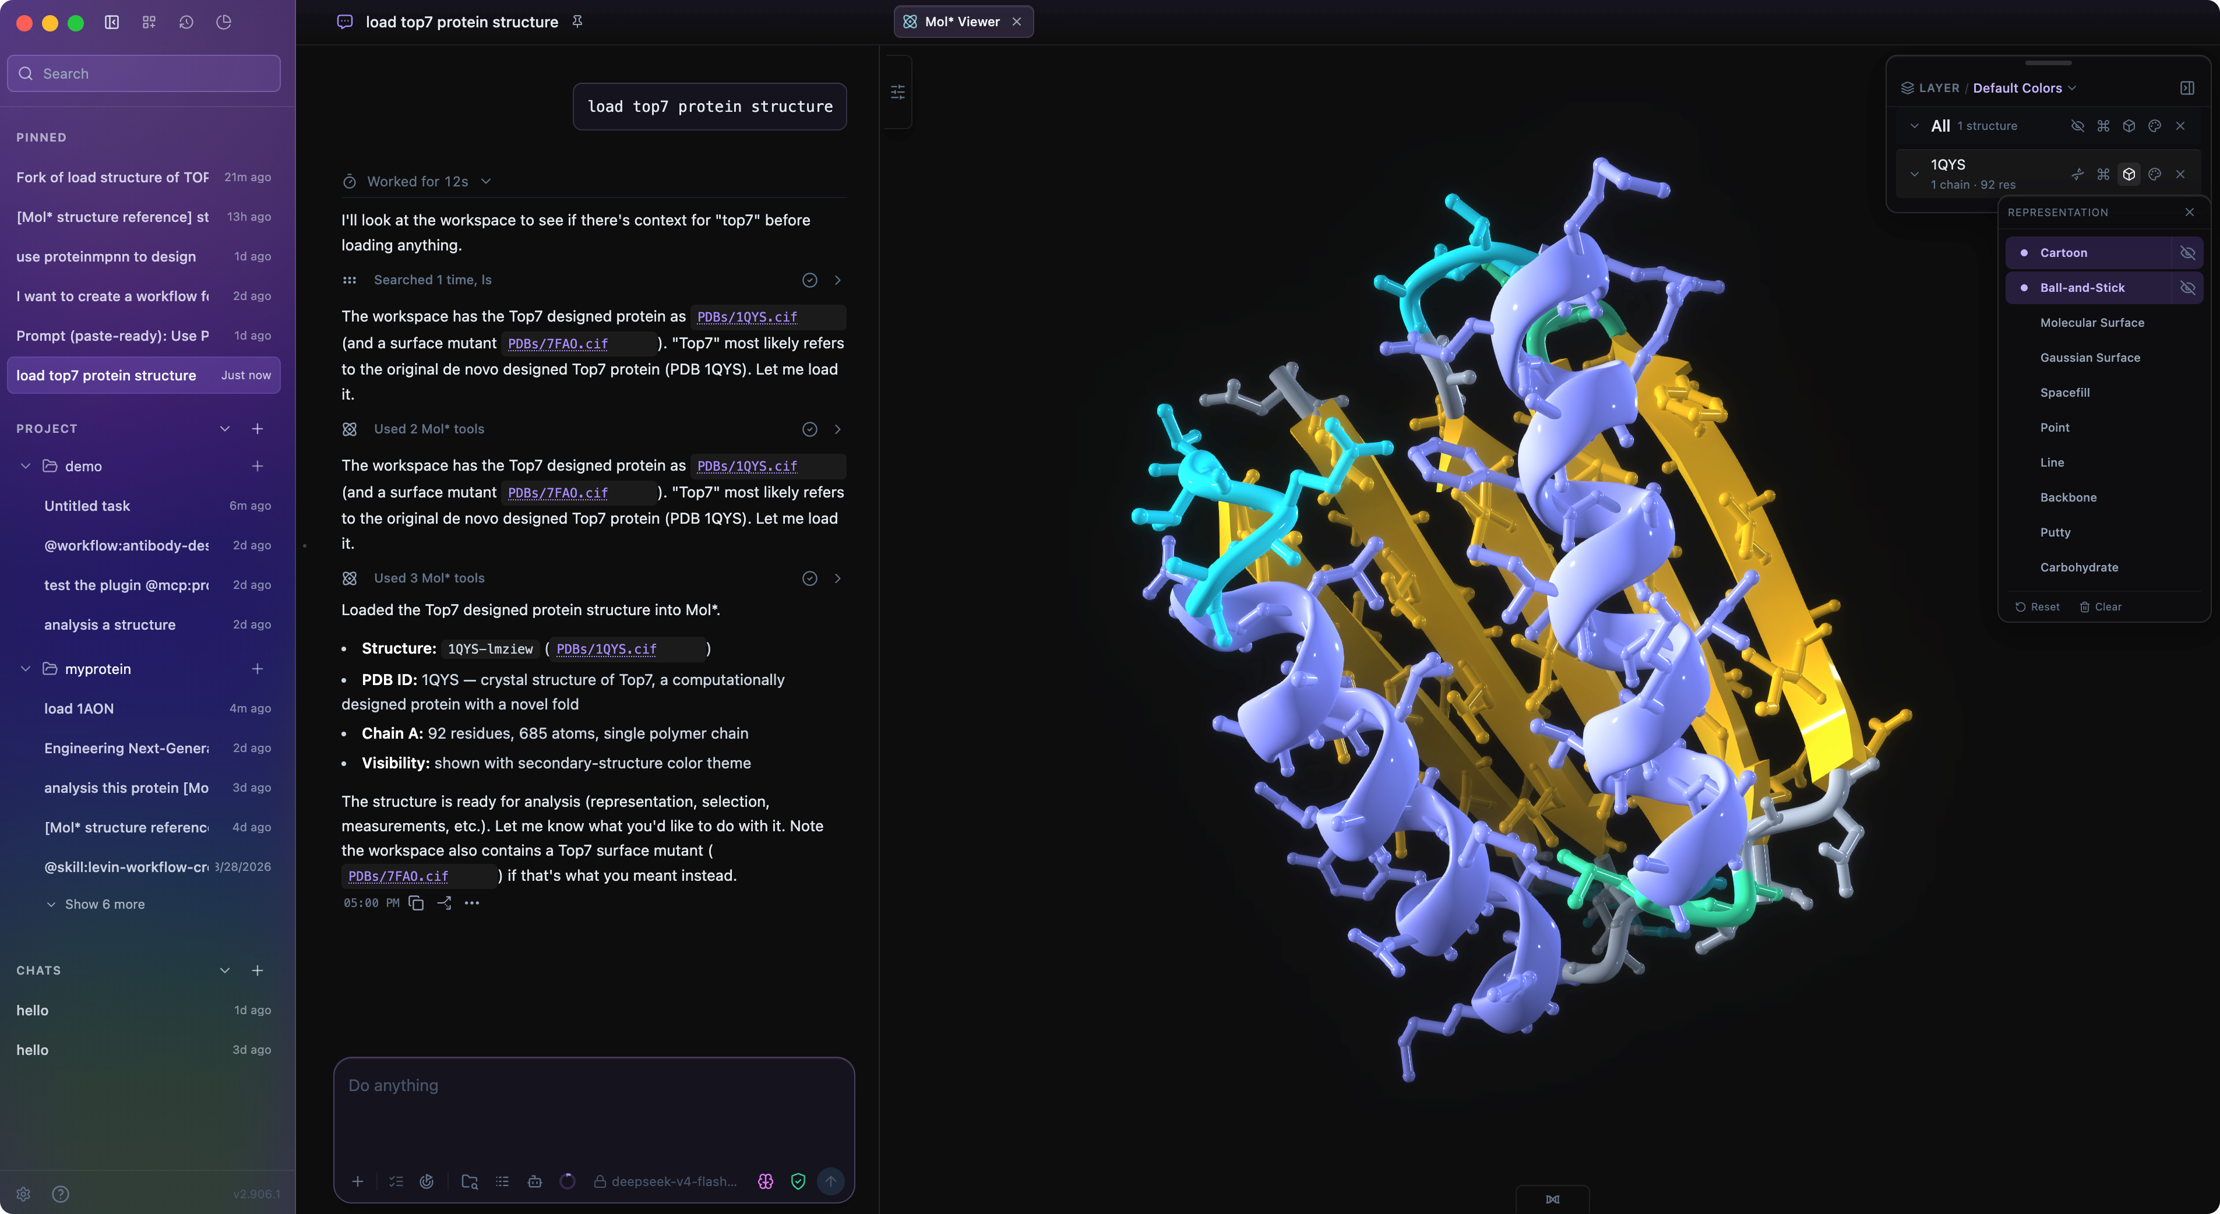This screenshot has height=1214, width=2220.
Task: Open color palette icon in All row
Action: coord(2155,126)
